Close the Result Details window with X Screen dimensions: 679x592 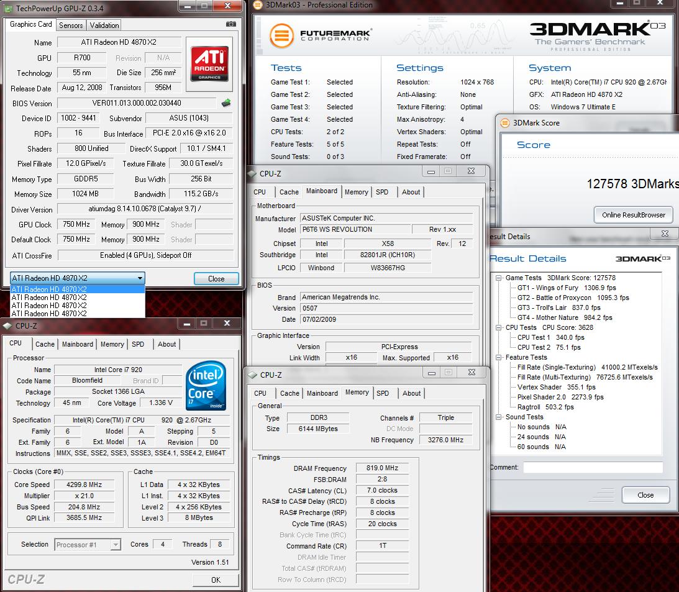(x=665, y=234)
